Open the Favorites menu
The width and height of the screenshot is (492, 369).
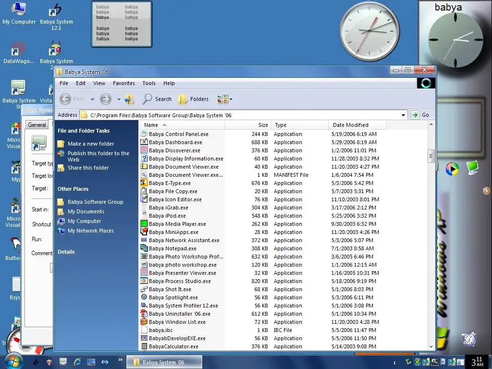[x=124, y=83]
